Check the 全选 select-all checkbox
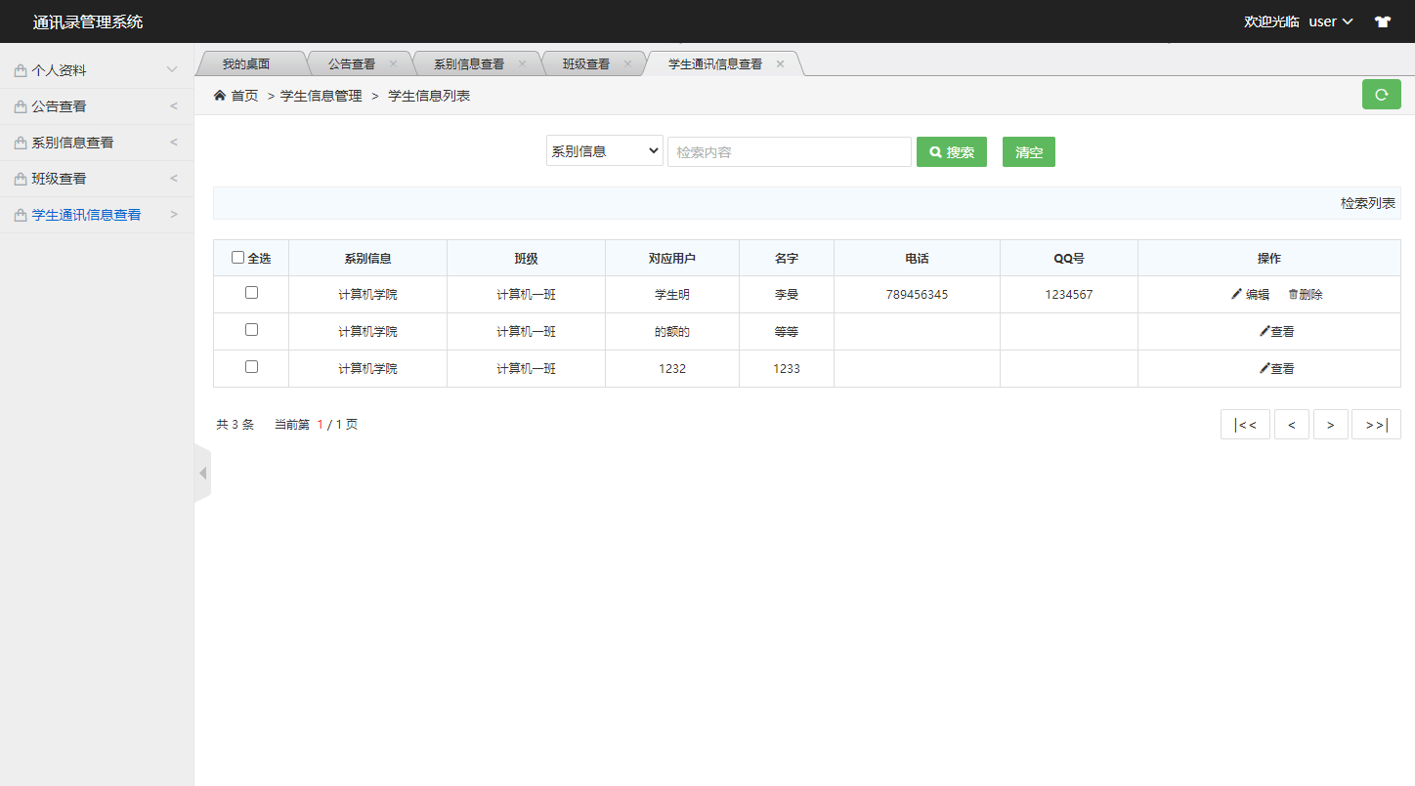Viewport: 1415px width, 786px height. tap(237, 256)
